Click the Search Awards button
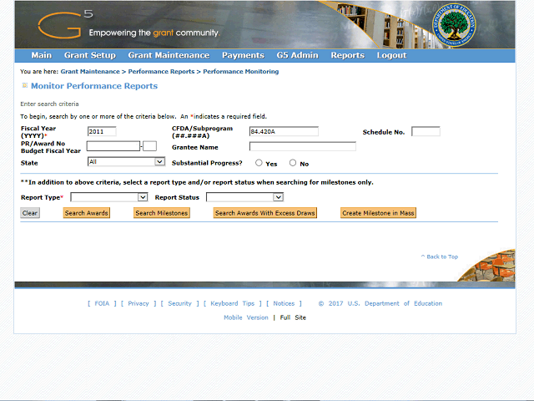 click(x=87, y=213)
